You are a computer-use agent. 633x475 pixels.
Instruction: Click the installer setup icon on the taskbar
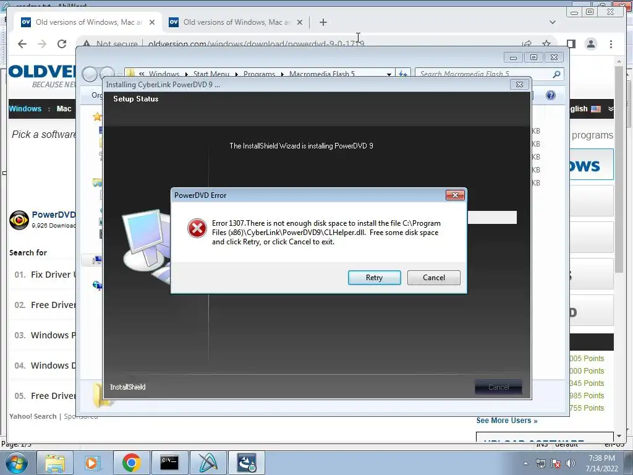(246, 463)
